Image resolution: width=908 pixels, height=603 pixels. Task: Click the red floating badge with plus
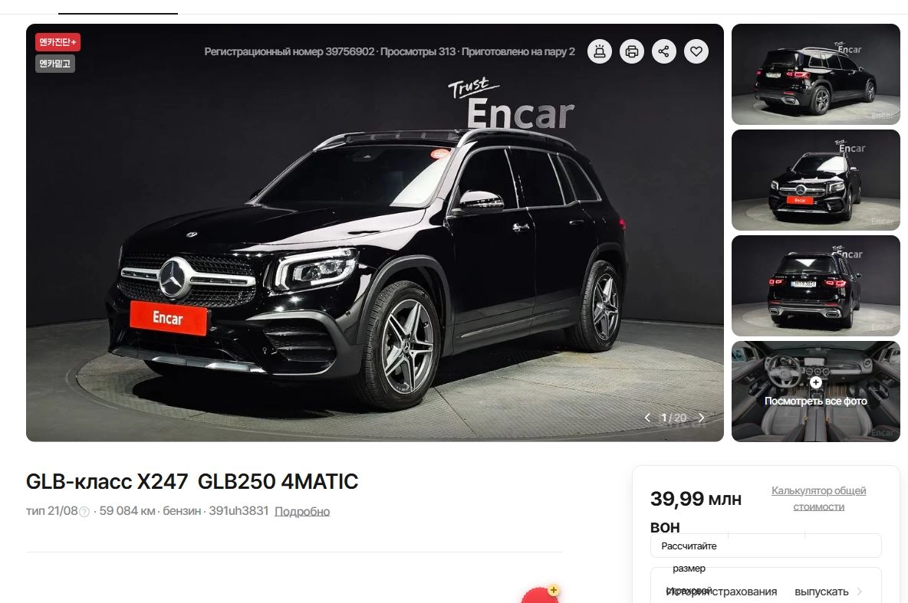tap(541, 595)
